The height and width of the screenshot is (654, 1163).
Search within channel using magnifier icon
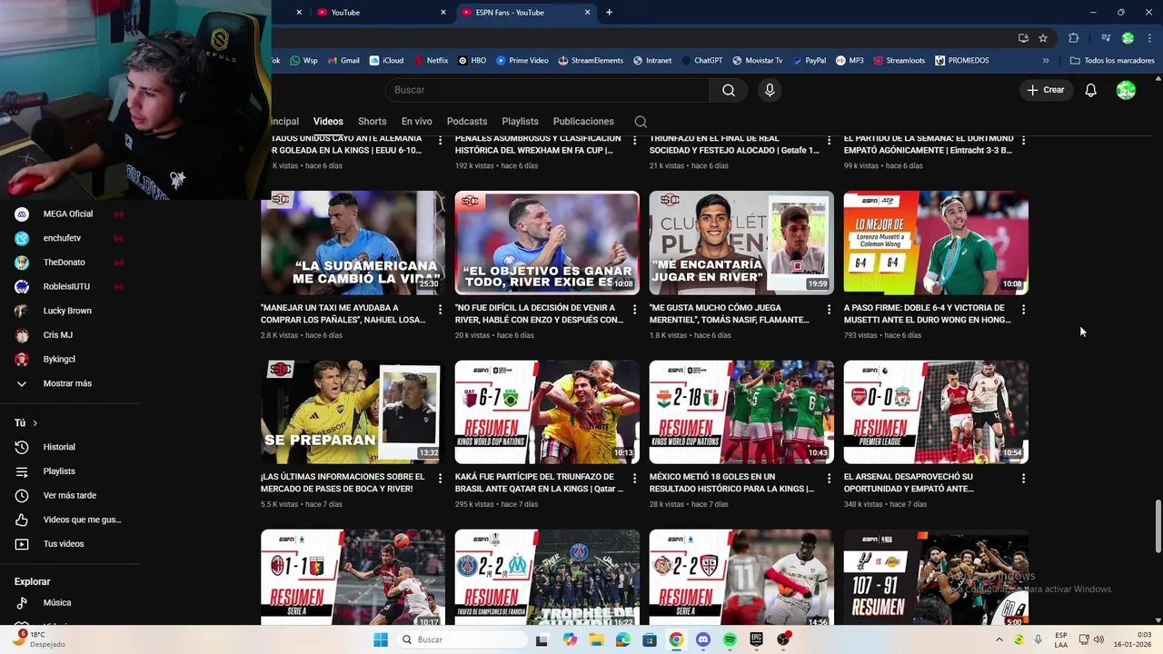(641, 122)
